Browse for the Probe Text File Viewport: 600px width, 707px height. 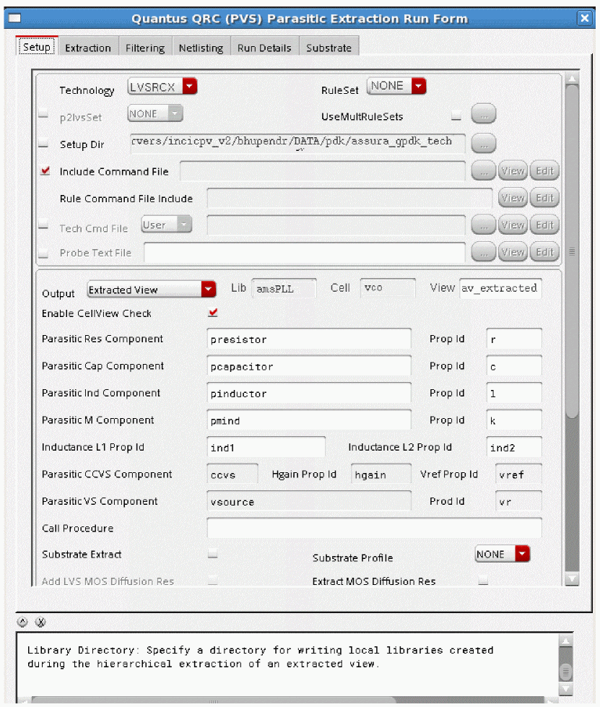pyautogui.click(x=484, y=252)
